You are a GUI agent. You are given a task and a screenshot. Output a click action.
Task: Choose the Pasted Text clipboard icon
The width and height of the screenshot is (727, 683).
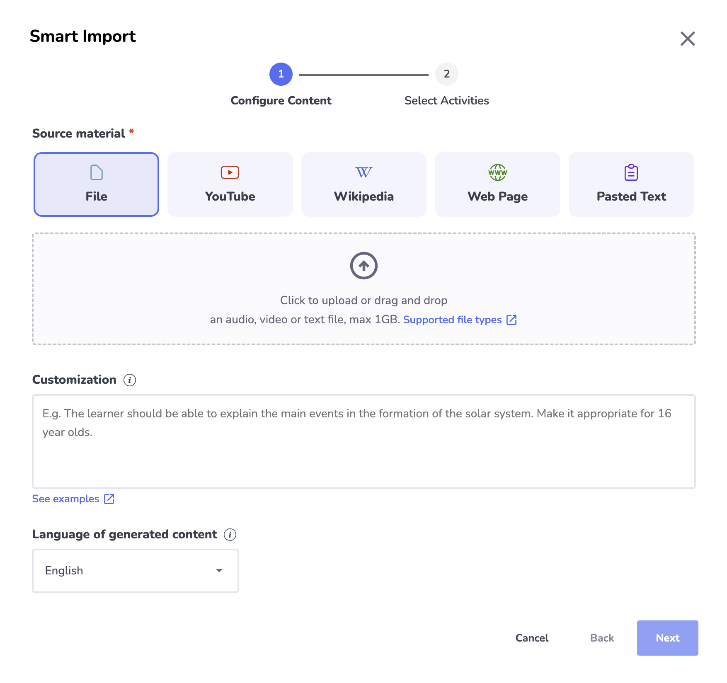(x=631, y=172)
